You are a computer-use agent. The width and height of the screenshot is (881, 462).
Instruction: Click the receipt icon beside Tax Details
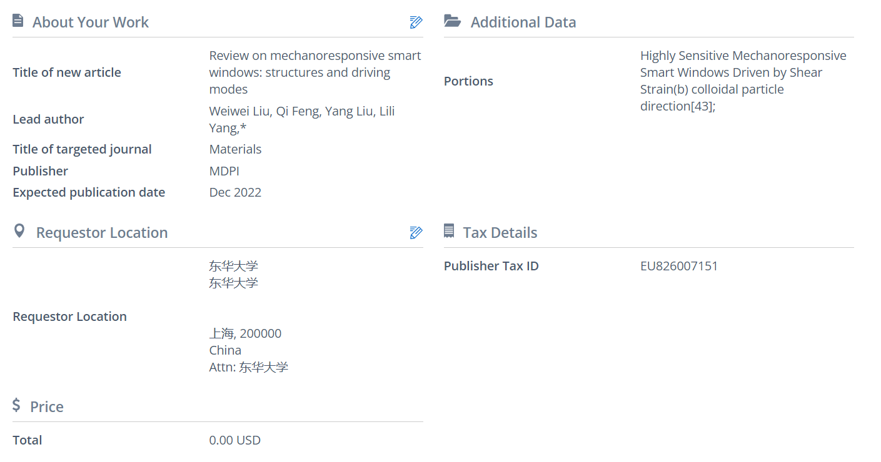point(449,232)
